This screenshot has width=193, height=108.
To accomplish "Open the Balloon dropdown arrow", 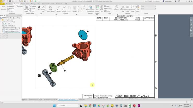I will pyautogui.click(x=116, y=11).
